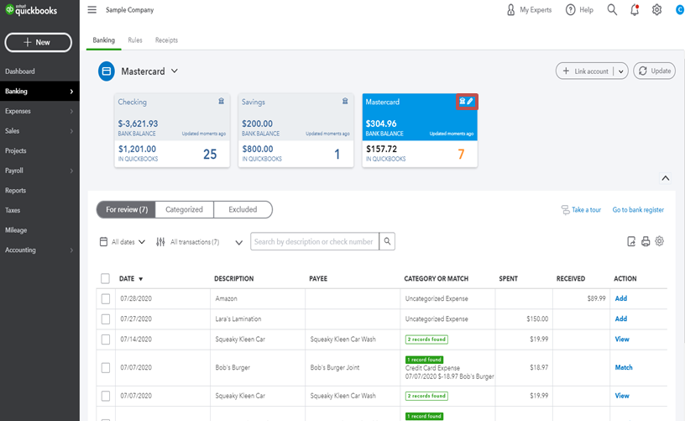Viewport: 685px width, 421px height.
Task: Check the 07/14/2020 Squeaky Kleen Car checkbox
Action: (105, 339)
